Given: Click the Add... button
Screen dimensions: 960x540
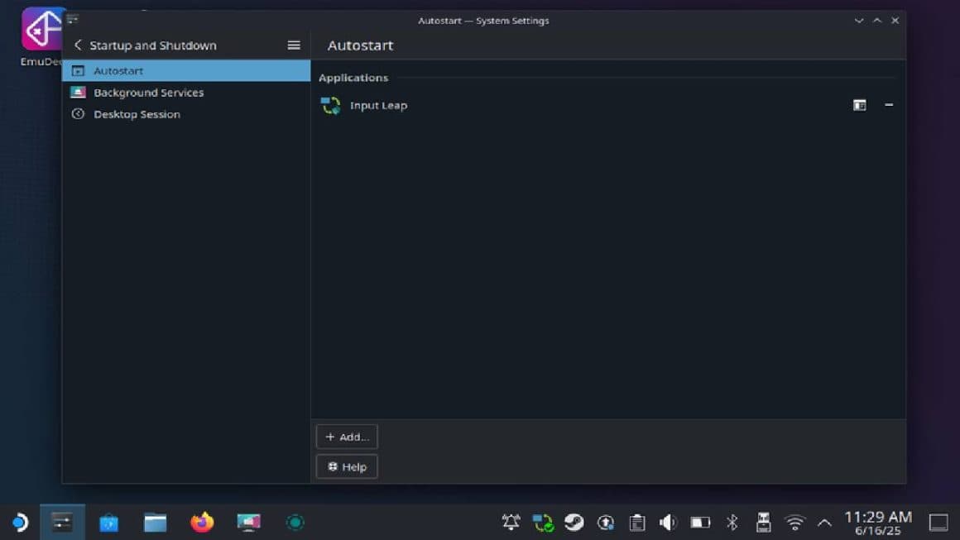Looking at the screenshot, I should point(347,437).
